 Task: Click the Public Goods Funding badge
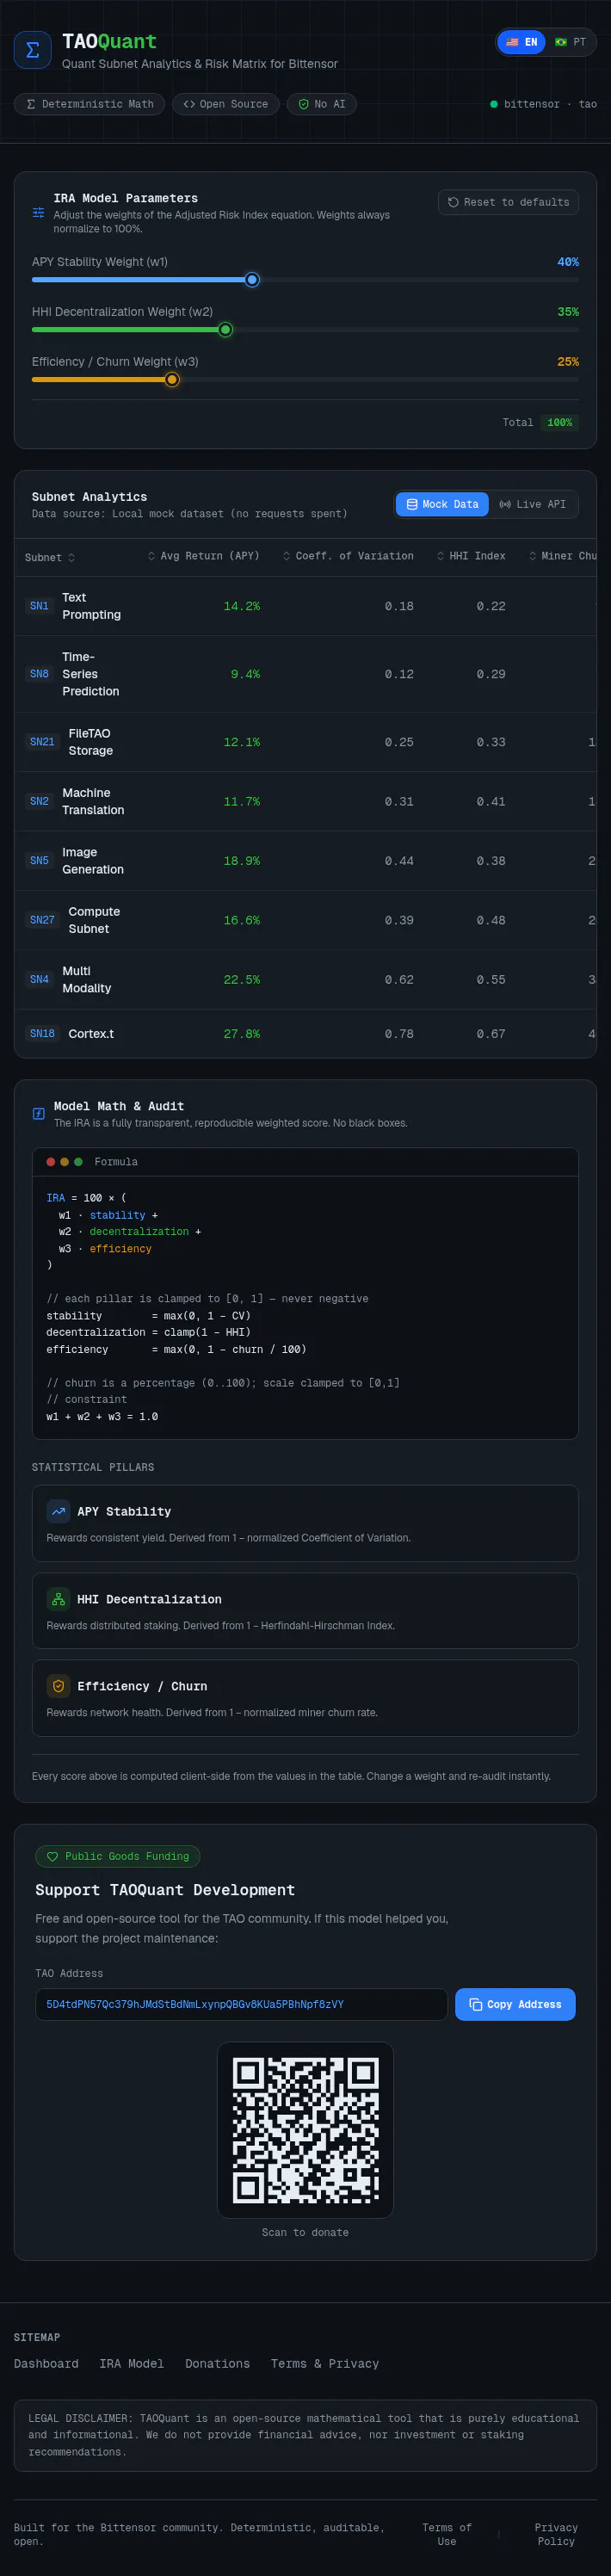tap(118, 1856)
